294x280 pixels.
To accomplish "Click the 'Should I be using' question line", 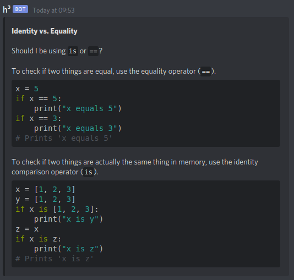I will 57,51.
